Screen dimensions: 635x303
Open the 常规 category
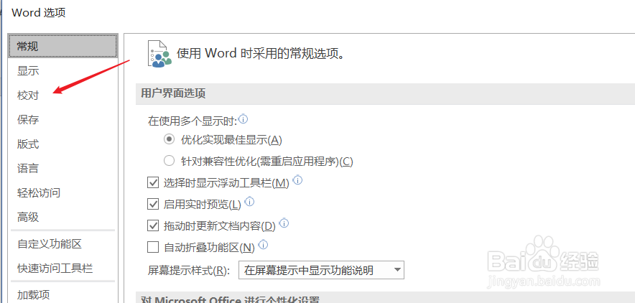tap(63, 46)
